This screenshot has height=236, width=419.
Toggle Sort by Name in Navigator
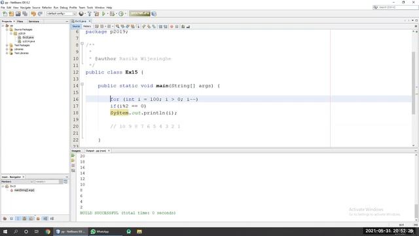(x=45, y=218)
